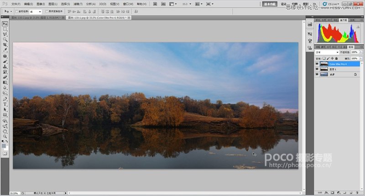The width and height of the screenshot is (365, 196).
Task: Select the Horizontal Type tool
Action: 5,104
